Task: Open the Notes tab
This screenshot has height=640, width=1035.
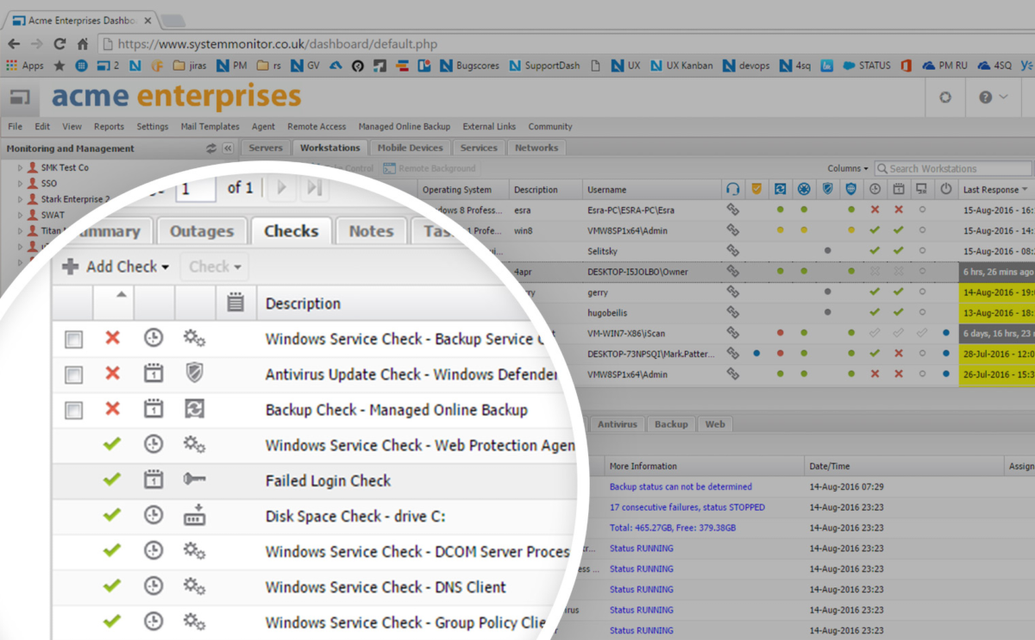Action: click(x=371, y=231)
